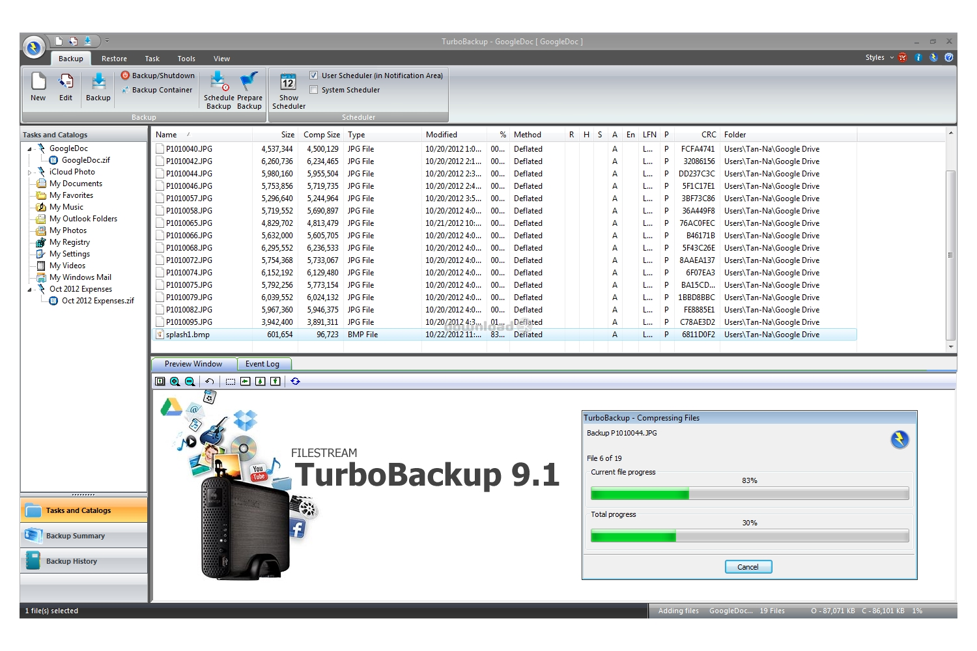The width and height of the screenshot is (977, 651).
Task: Click the Current file progress bar
Action: coord(750,494)
